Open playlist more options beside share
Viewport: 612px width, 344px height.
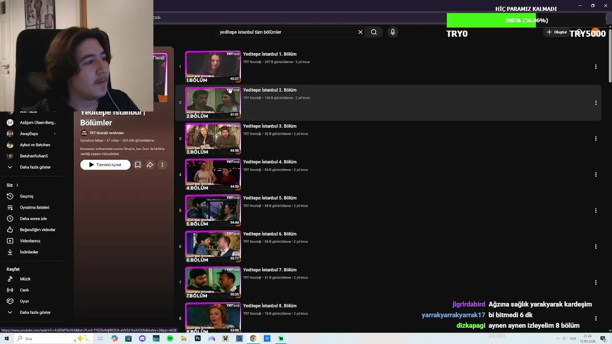tap(162, 165)
